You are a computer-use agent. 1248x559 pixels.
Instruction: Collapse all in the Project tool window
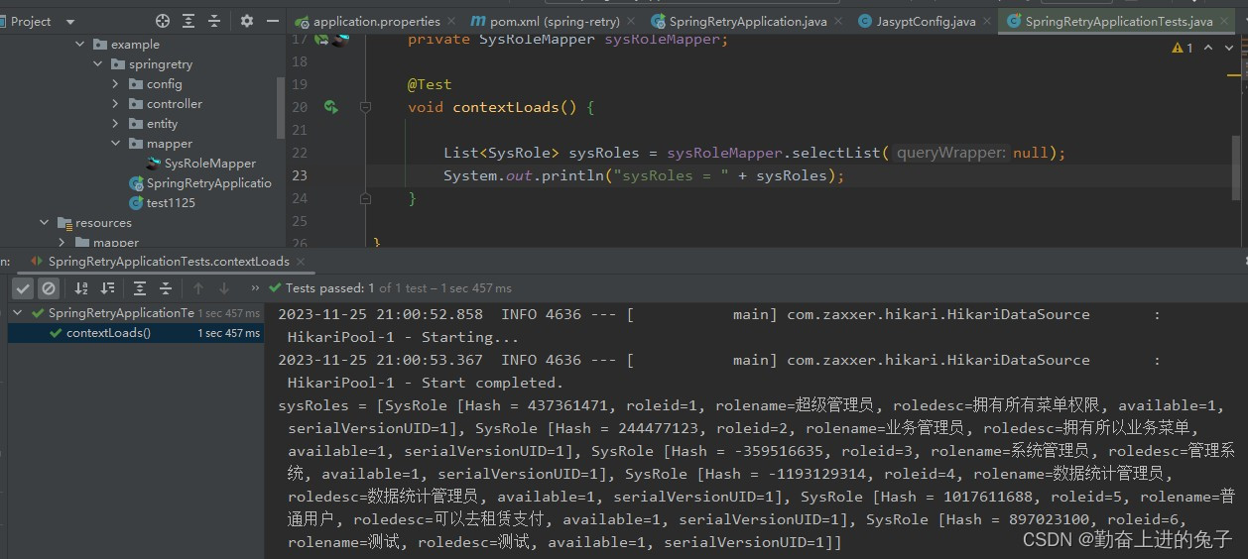[214, 21]
